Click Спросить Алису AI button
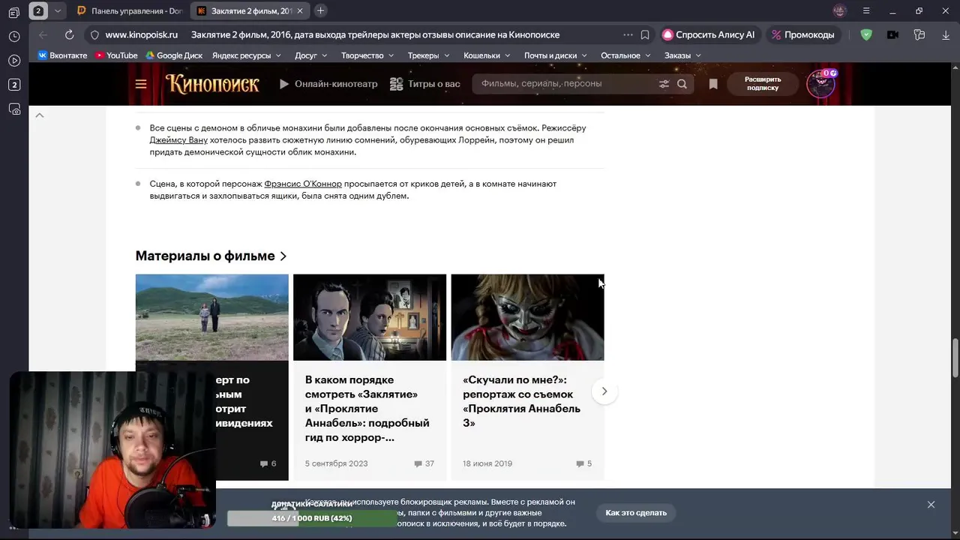 [709, 34]
